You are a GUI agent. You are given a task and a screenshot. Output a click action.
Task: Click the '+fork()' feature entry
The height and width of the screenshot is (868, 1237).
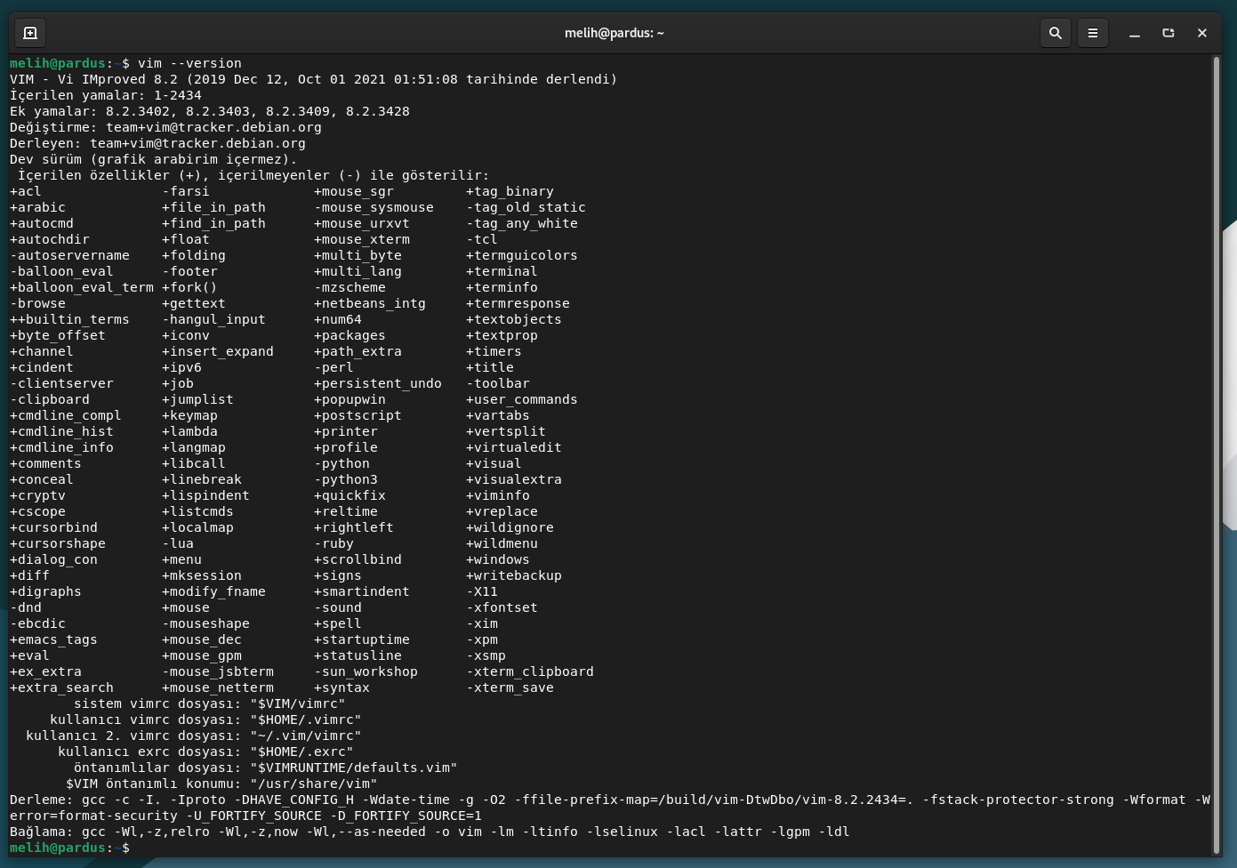(x=189, y=287)
